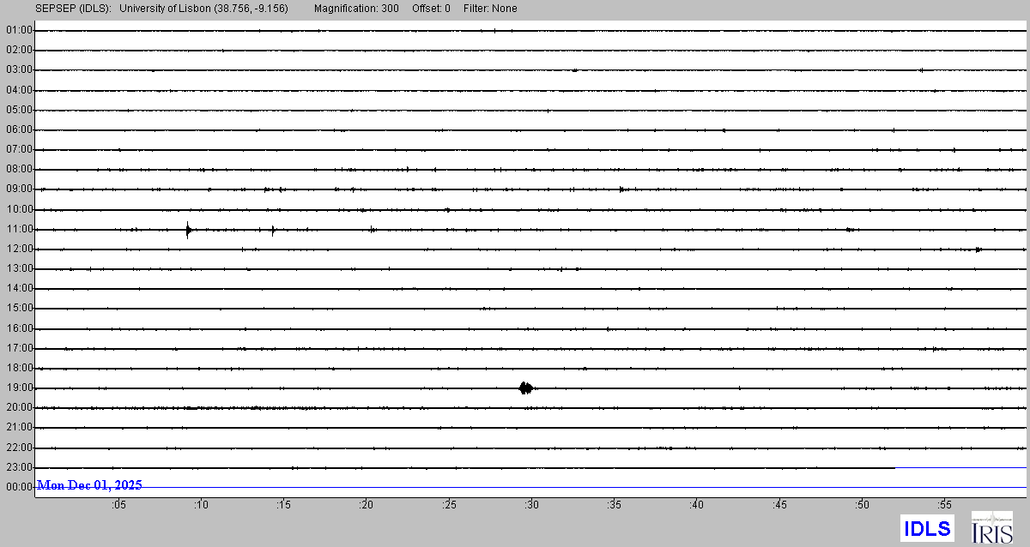The height and width of the screenshot is (547, 1030).
Task: Click the :15 minute axis label
Action: click(x=282, y=505)
